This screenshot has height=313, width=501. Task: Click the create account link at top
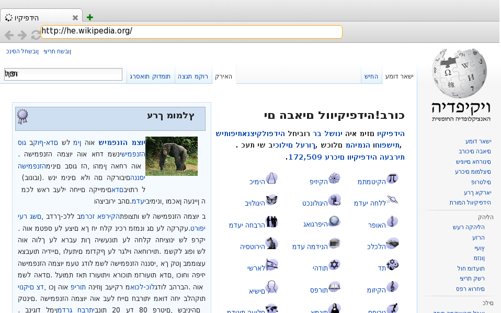tap(57, 51)
